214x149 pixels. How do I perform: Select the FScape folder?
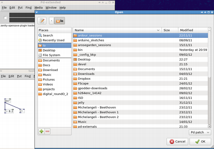click(140, 83)
